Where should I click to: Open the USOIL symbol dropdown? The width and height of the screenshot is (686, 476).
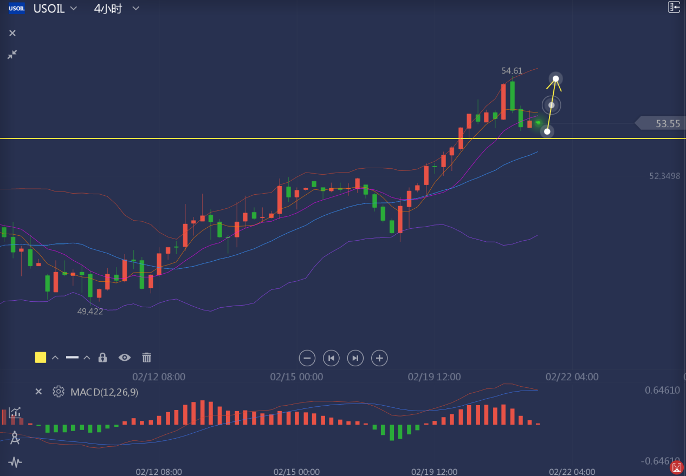point(55,9)
